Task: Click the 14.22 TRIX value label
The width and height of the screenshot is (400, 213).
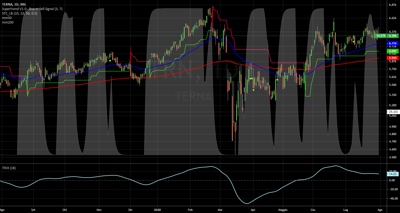Action: click(393, 174)
